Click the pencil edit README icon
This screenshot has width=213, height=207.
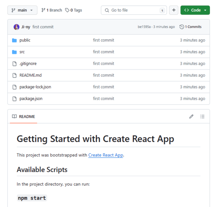coord(191,116)
